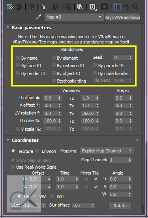Click the Put to Library save icon

pos(80,7)
